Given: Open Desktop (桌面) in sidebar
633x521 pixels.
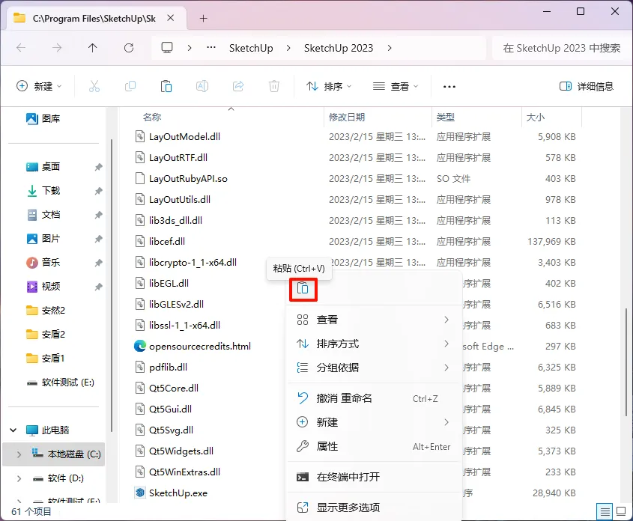Looking at the screenshot, I should [43, 166].
